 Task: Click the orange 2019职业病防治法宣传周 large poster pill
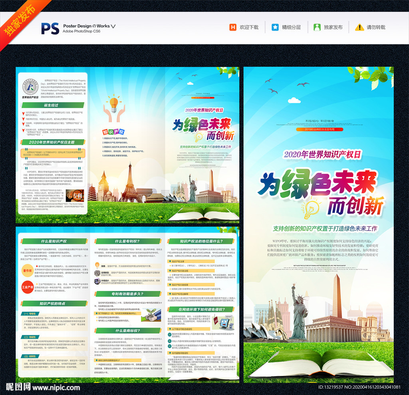coord(320,129)
